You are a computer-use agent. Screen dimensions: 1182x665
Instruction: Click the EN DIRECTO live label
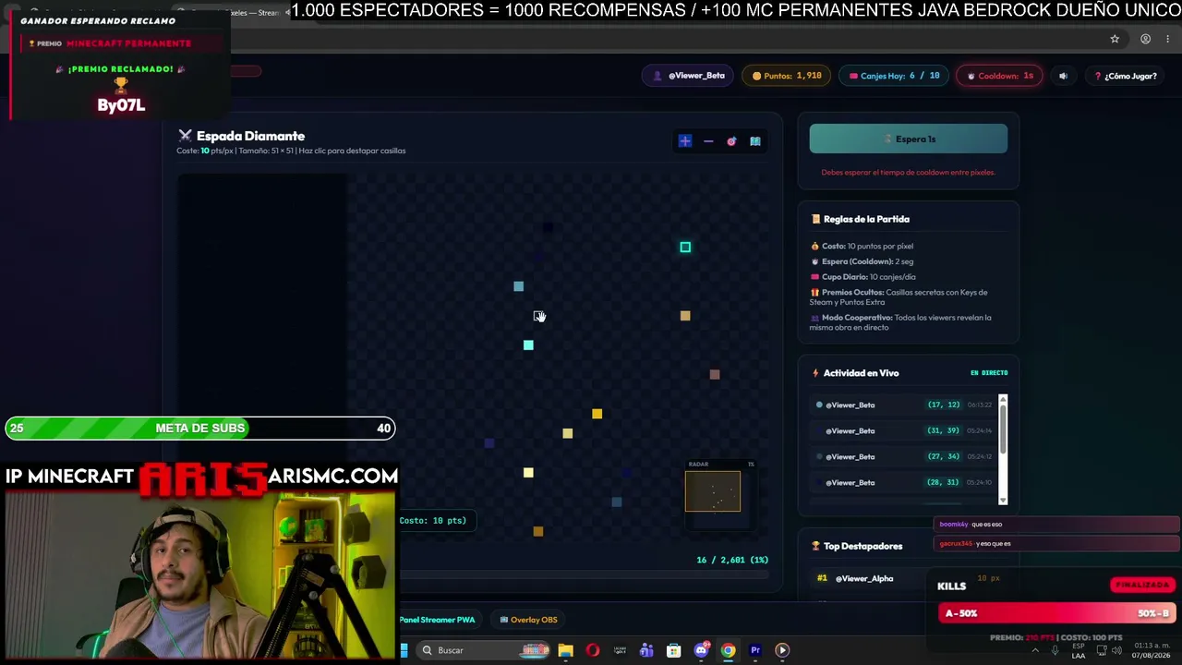989,373
